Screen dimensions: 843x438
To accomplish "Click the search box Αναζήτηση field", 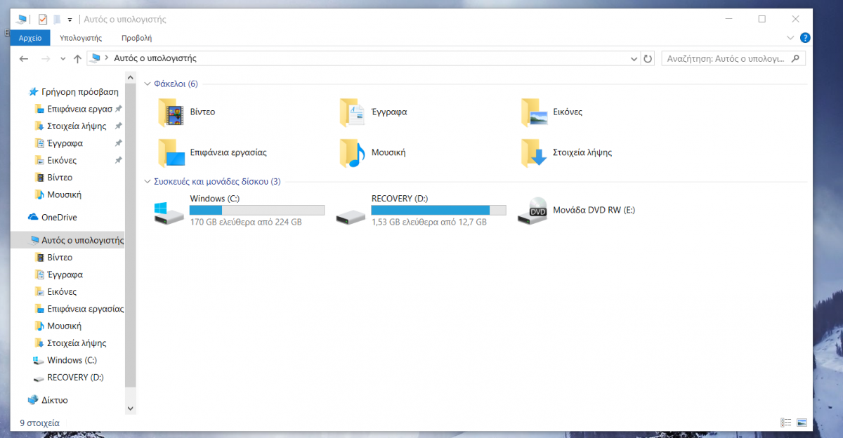I will [733, 59].
